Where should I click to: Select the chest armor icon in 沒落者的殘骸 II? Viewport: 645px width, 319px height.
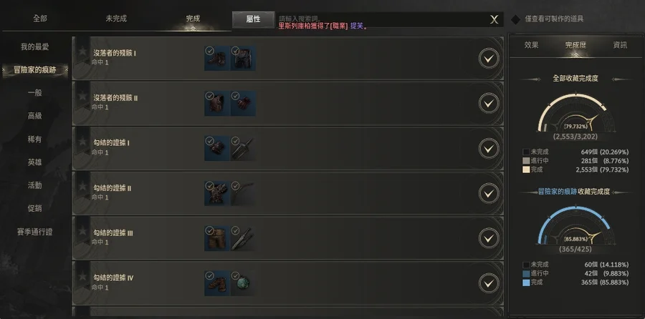coord(216,104)
